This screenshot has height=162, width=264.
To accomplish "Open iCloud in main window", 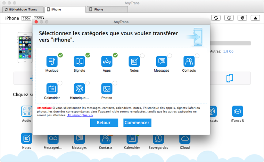I will [185, 139].
